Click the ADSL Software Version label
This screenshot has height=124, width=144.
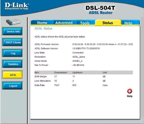pos(46,49)
